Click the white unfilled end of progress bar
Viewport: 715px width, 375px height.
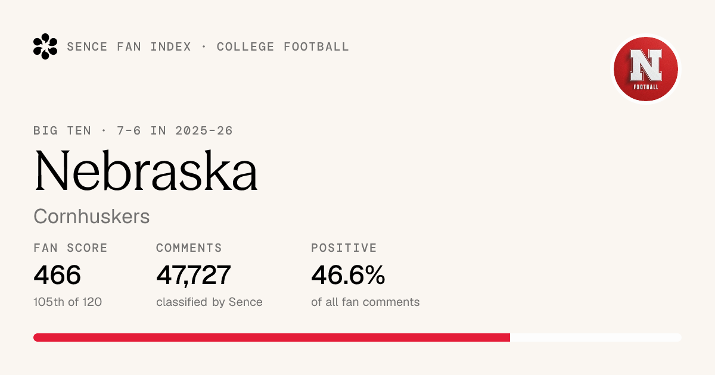tap(596, 337)
